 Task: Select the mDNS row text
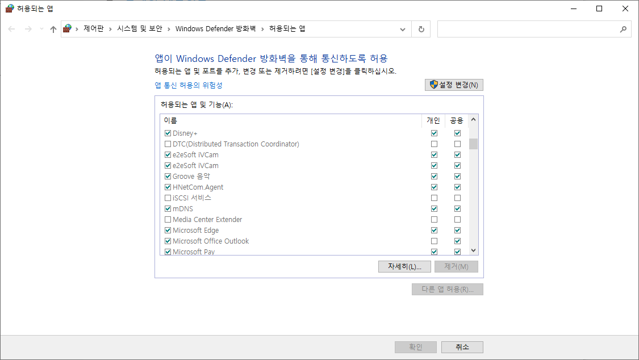[183, 208]
